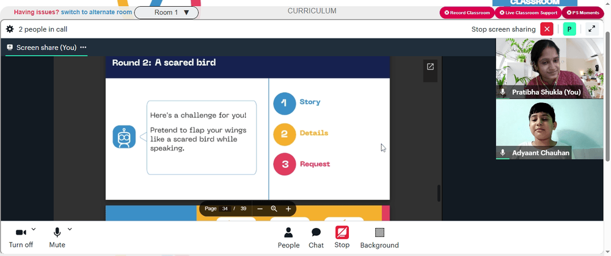This screenshot has height=256, width=611.
Task: Stop screen sharing with red X button
Action: (547, 29)
